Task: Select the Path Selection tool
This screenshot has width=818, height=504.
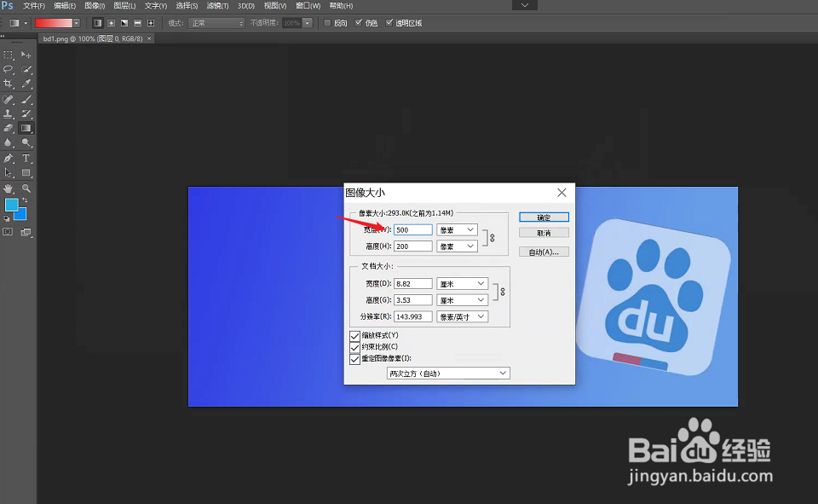Action: [9, 173]
